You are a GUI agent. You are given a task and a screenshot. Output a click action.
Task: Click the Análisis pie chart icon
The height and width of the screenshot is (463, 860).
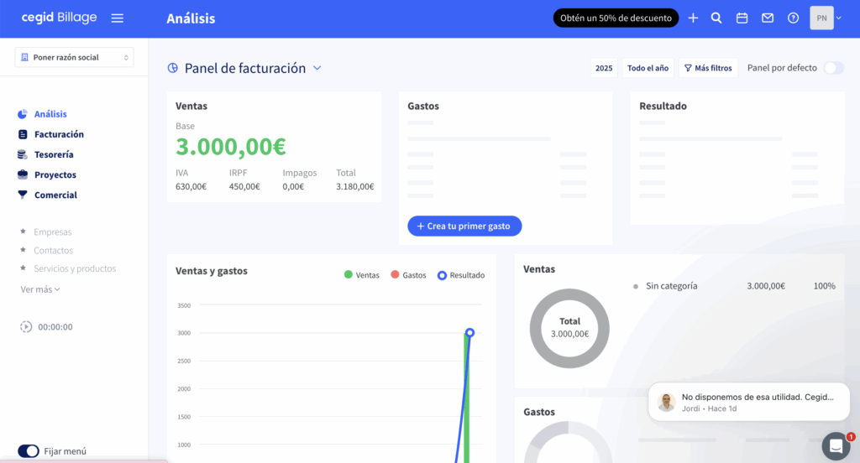(23, 114)
